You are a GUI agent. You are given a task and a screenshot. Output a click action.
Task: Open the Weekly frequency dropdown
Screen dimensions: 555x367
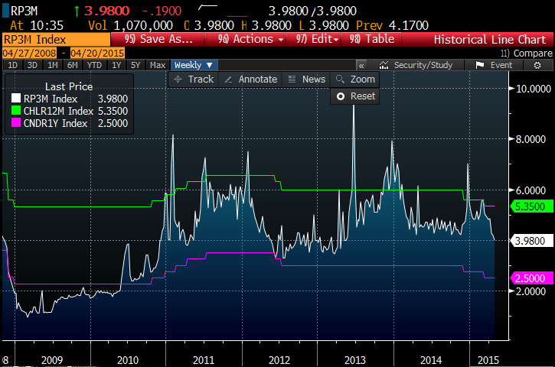point(194,66)
